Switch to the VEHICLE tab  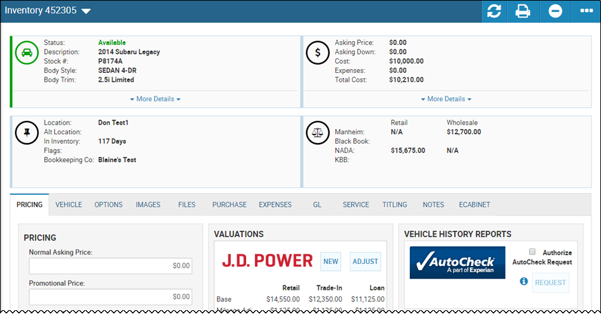pyautogui.click(x=68, y=204)
